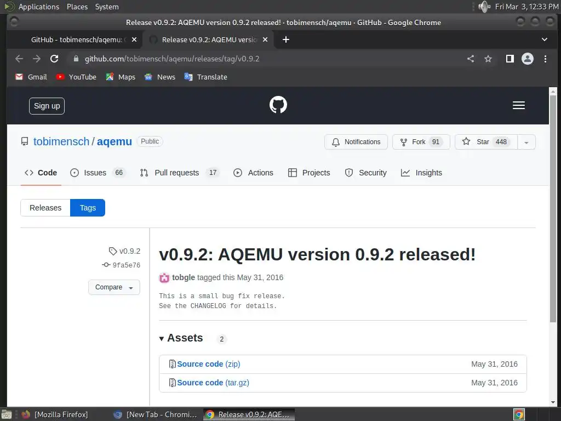
Task: Click the clock showing Fri Mar 3, 12:33 PM
Action: point(526,7)
